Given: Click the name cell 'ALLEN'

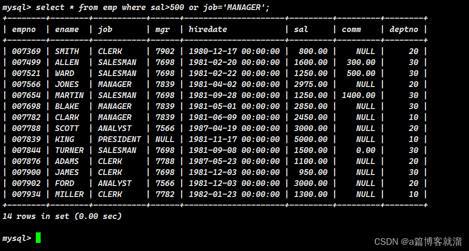Looking at the screenshot, I should click(x=67, y=62).
